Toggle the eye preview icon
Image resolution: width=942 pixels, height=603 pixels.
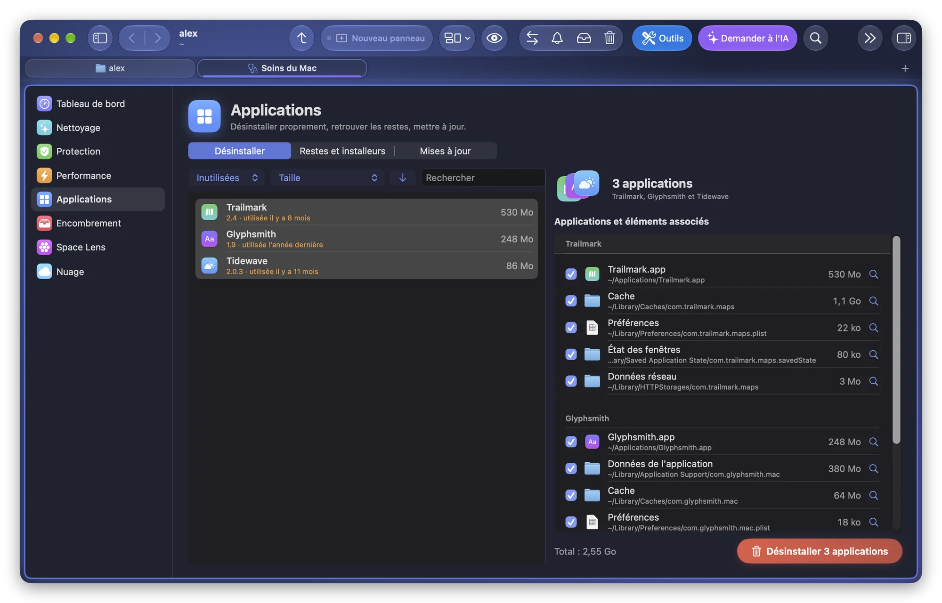pyautogui.click(x=494, y=38)
